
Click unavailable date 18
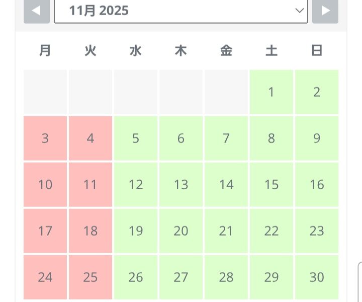coord(90,231)
